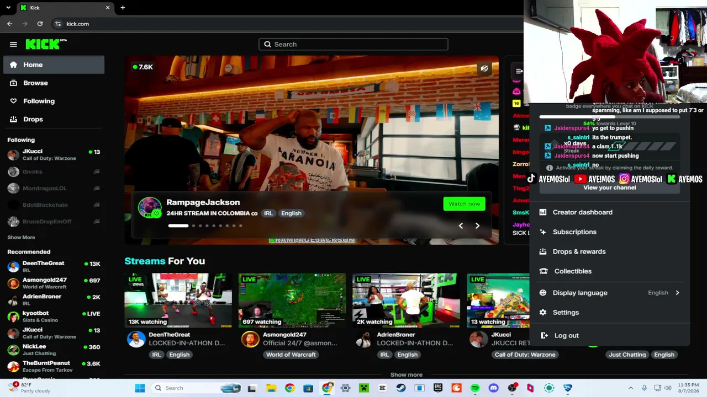Open Drops & rewards from user menu
Viewport: 707px width, 397px height.
coord(610,251)
